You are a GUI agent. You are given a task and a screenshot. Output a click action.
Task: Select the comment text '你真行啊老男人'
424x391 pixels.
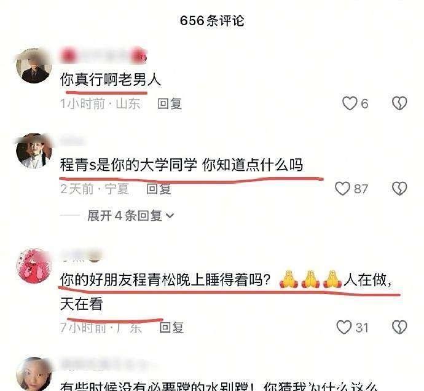point(111,80)
